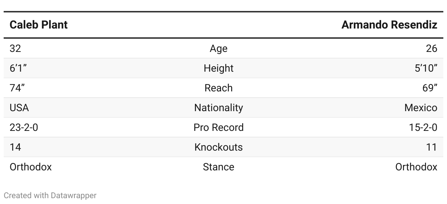Screen dimensions: 447x204
Task: Click Resendiz's age value 26
Action: (x=432, y=49)
